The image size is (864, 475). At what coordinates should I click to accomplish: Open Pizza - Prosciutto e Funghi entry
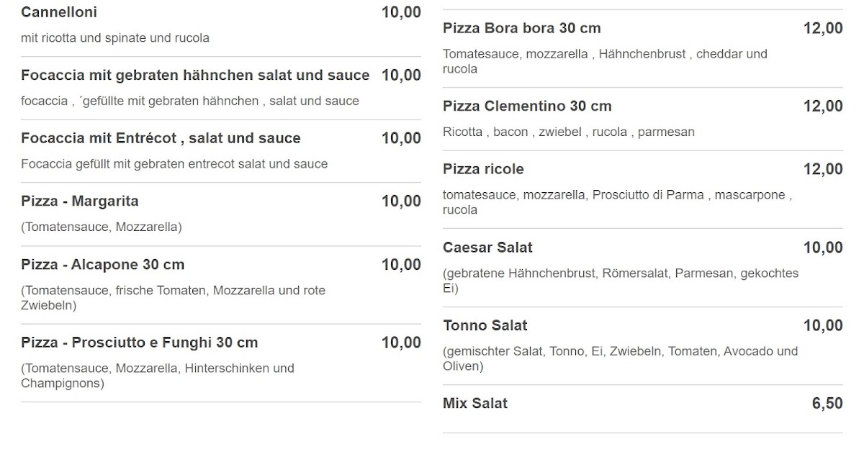tap(221, 363)
